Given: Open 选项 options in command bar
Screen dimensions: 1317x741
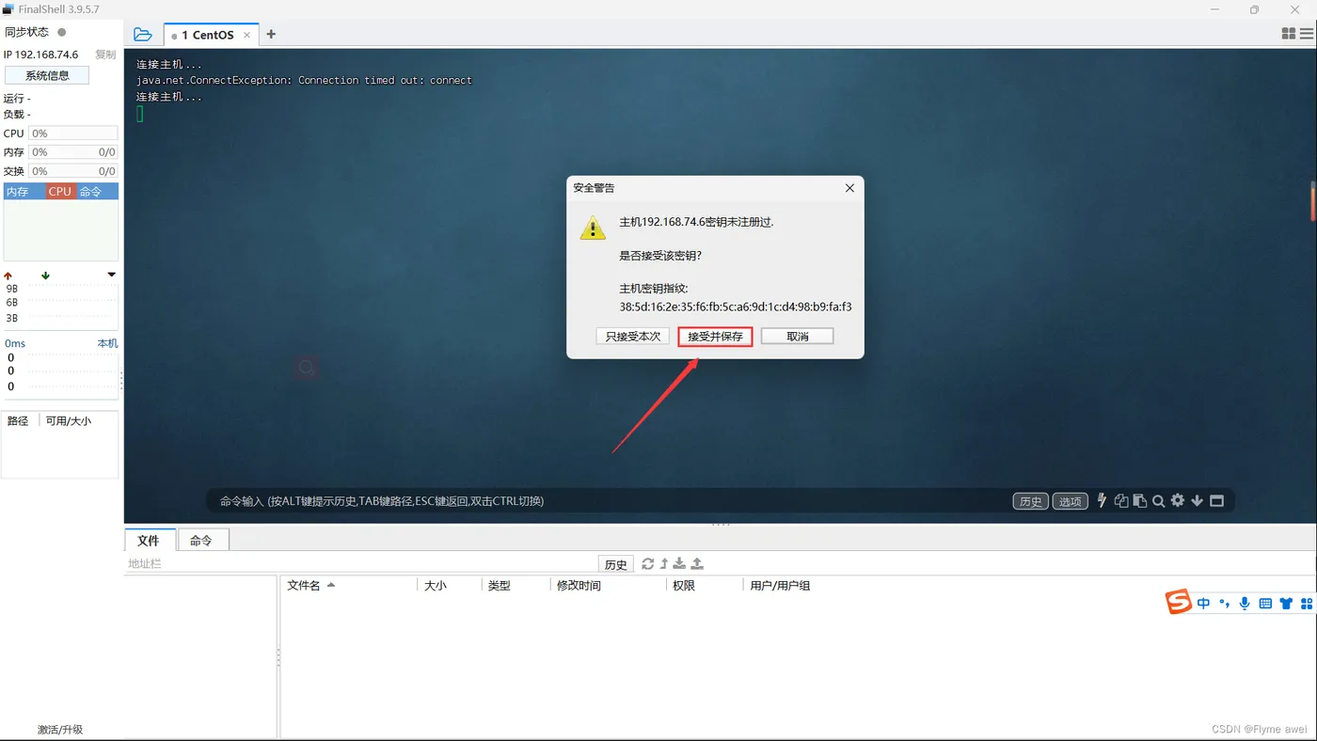Looking at the screenshot, I should [x=1070, y=501].
